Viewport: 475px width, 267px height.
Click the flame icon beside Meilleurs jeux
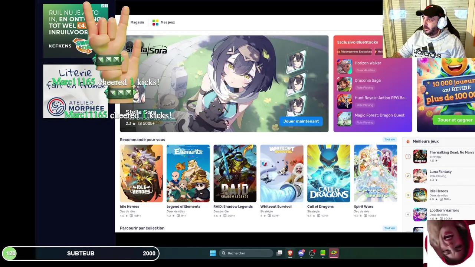pos(408,141)
